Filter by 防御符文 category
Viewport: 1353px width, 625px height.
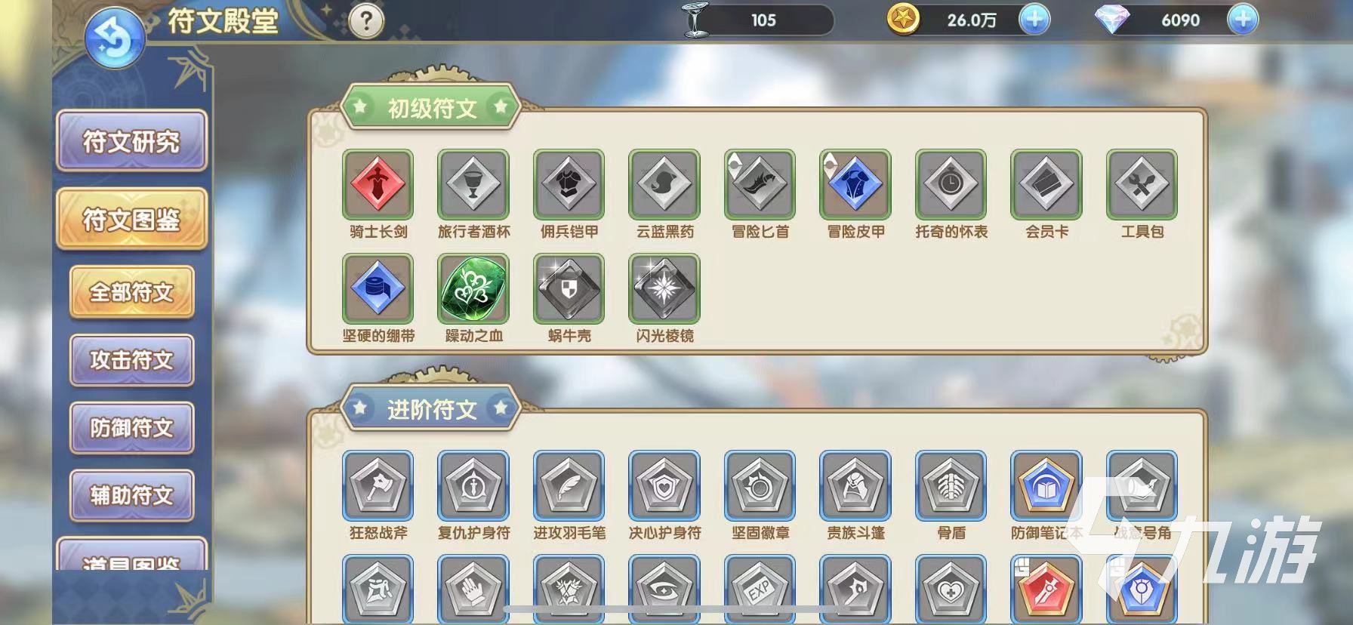(131, 428)
